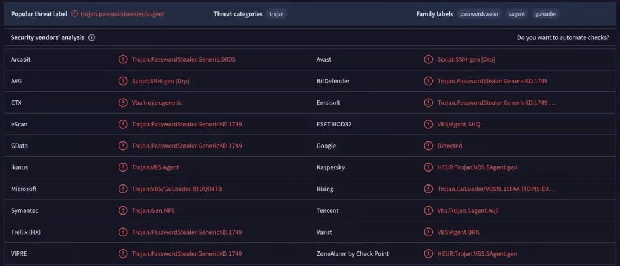Click the info icon beside Security vendors' analysis
620x266 pixels.
[x=92, y=37]
